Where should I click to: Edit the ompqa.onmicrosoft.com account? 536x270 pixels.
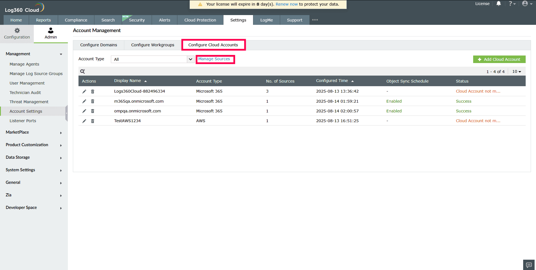(84, 111)
